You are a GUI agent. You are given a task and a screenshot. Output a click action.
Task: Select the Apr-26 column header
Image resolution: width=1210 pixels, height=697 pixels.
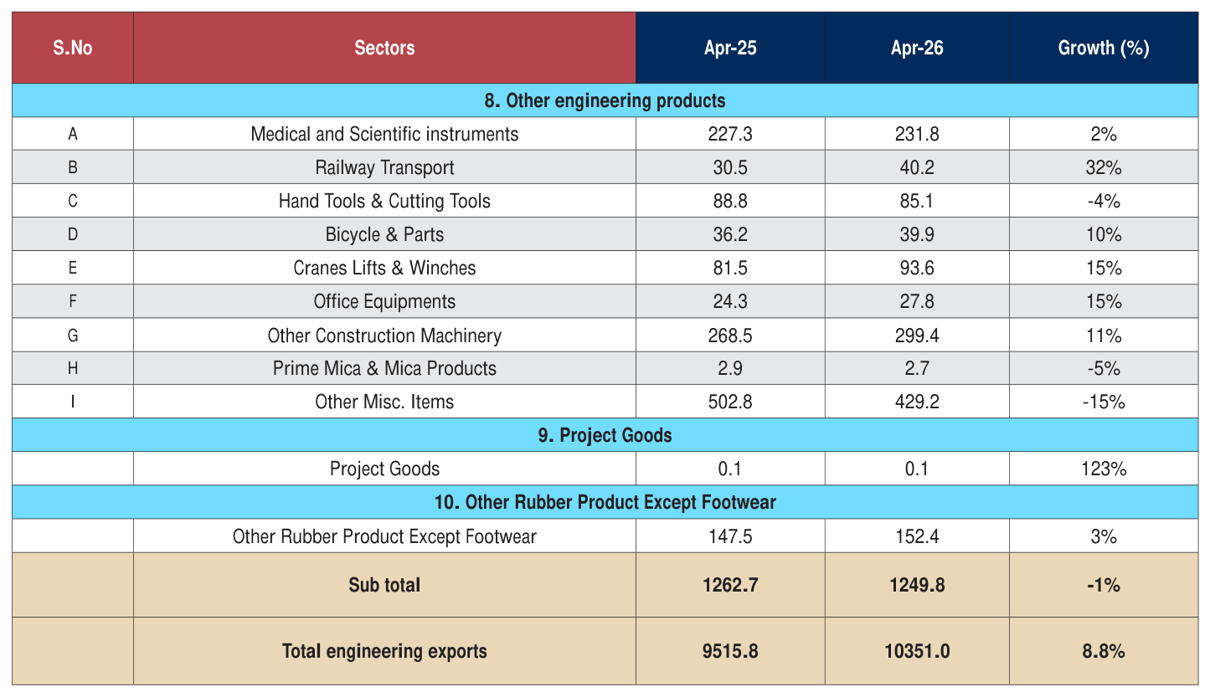[917, 48]
